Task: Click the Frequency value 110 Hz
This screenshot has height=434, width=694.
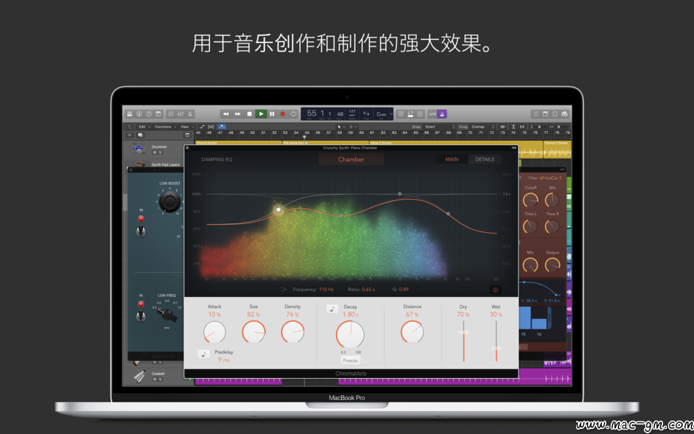Action: click(326, 290)
